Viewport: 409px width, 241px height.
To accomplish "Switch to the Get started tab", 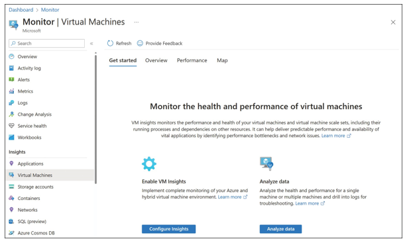I will click(123, 60).
